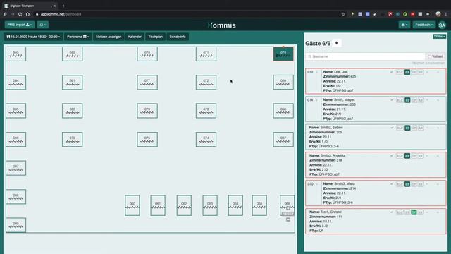Select table 073 on the floor plan
The height and width of the screenshot is (254, 451).
point(206,111)
